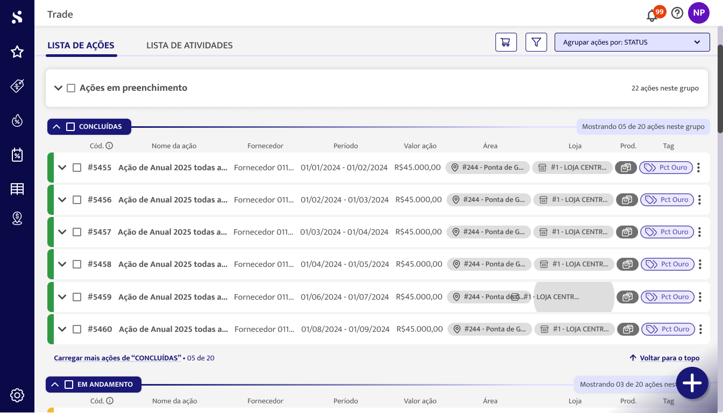Image resolution: width=723 pixels, height=413 pixels.
Task: Select checkbox for action #5460
Action: [77, 329]
